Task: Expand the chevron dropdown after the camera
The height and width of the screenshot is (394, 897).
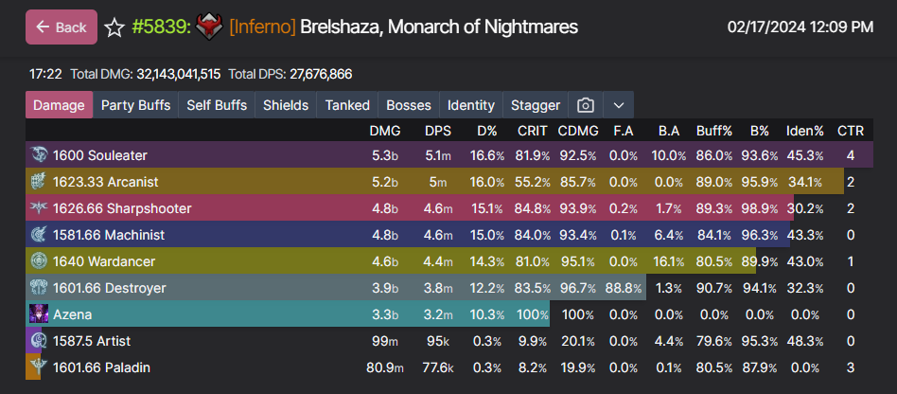Action: click(619, 105)
